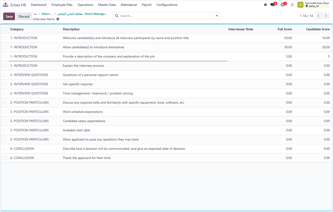
Task: Click Candidate Score cell showing 5
Action: (329, 57)
